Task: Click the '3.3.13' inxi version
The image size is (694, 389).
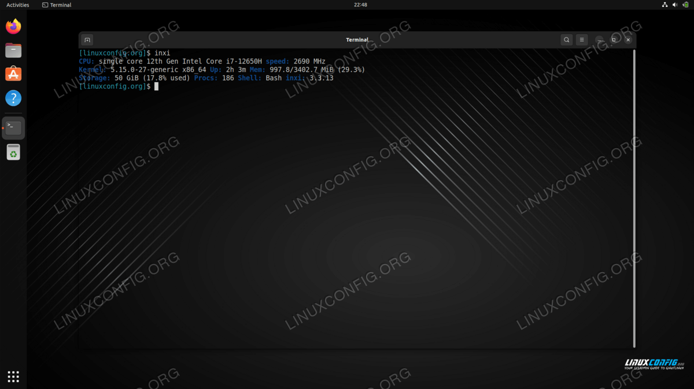Action: [x=322, y=78]
